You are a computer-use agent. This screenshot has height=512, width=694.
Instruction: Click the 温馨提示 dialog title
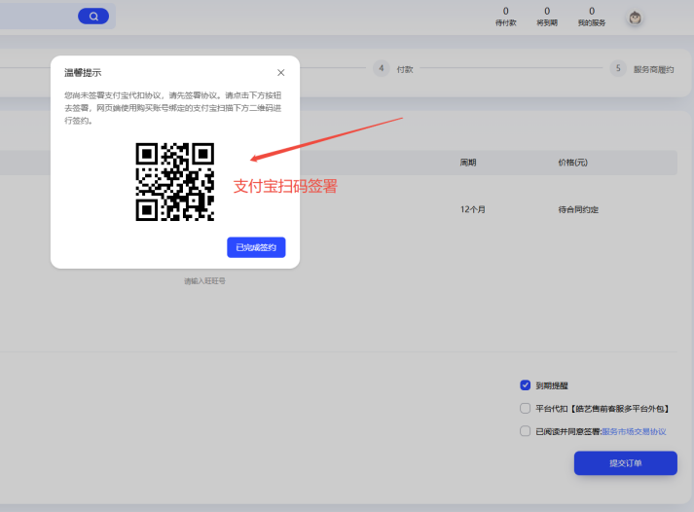pyautogui.click(x=83, y=73)
